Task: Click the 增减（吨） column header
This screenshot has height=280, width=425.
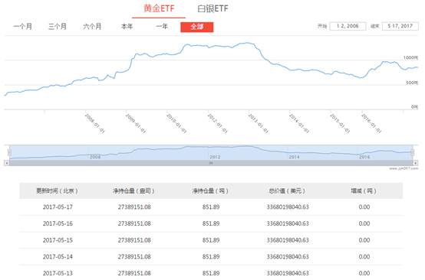Action: (364, 190)
